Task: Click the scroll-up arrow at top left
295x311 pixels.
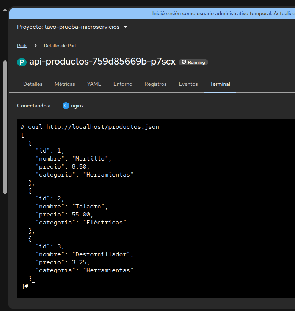Action: pos(5,11)
